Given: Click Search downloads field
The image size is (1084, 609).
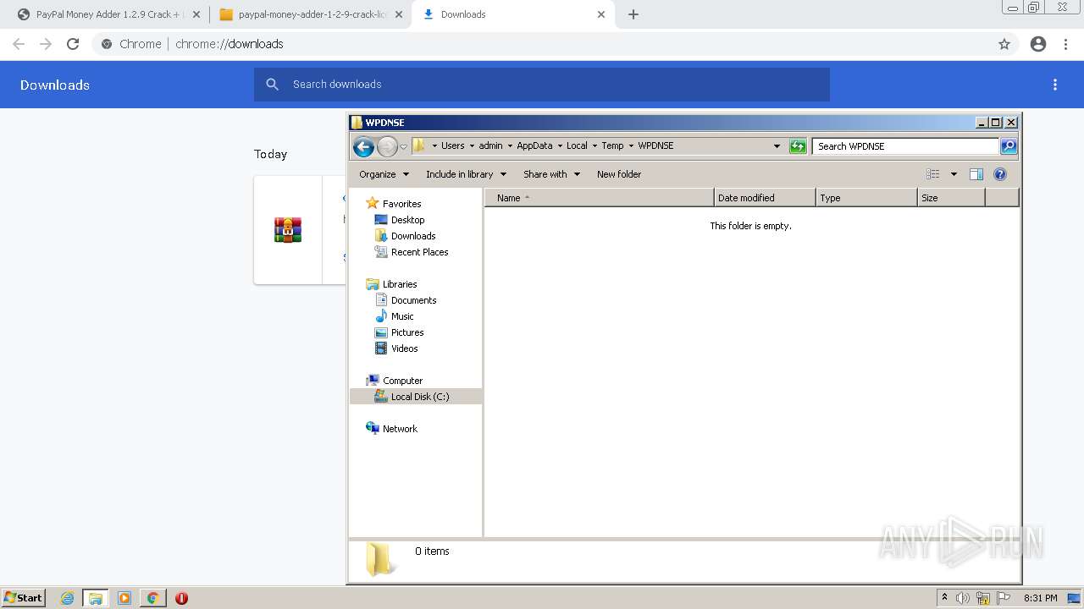Looking at the screenshot, I should (542, 85).
